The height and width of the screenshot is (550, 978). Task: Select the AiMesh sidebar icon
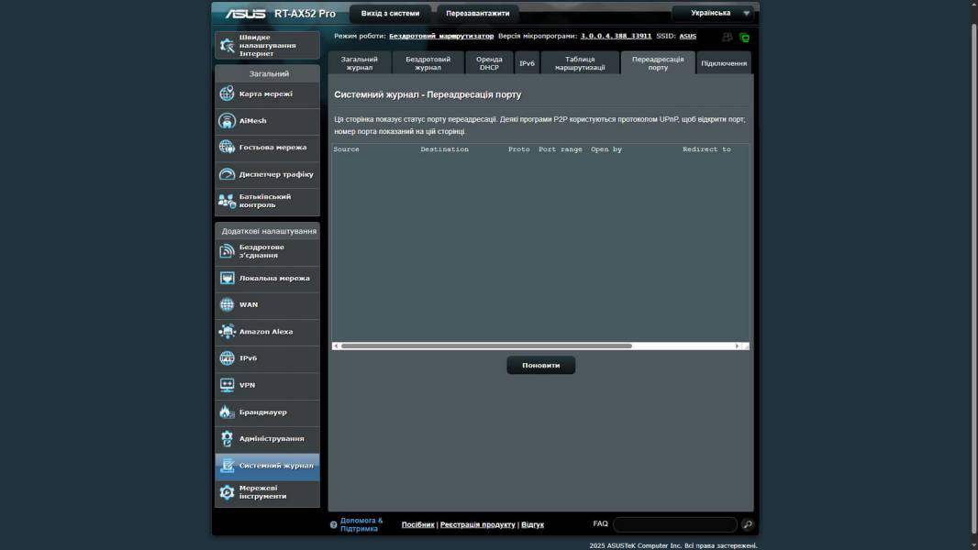pos(227,121)
